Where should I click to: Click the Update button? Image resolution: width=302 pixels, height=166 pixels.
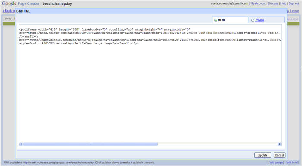262,155
